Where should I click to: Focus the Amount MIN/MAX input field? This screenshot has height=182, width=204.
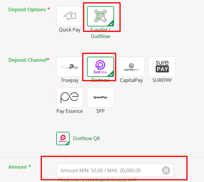point(115,170)
